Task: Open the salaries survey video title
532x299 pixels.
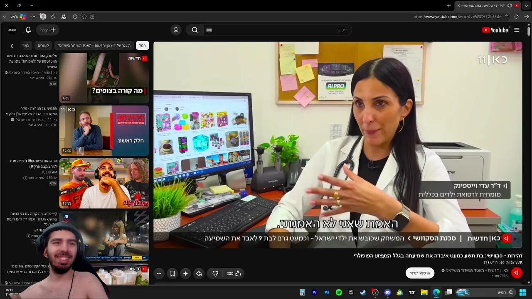Action: tap(32, 111)
